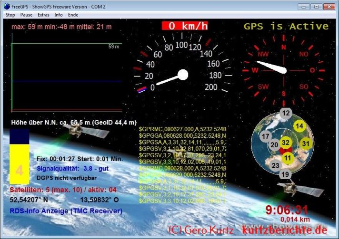Image resolution: width=339 pixels, height=239 pixels.
Task: Click the Ende menu item
Action: pos(73,15)
